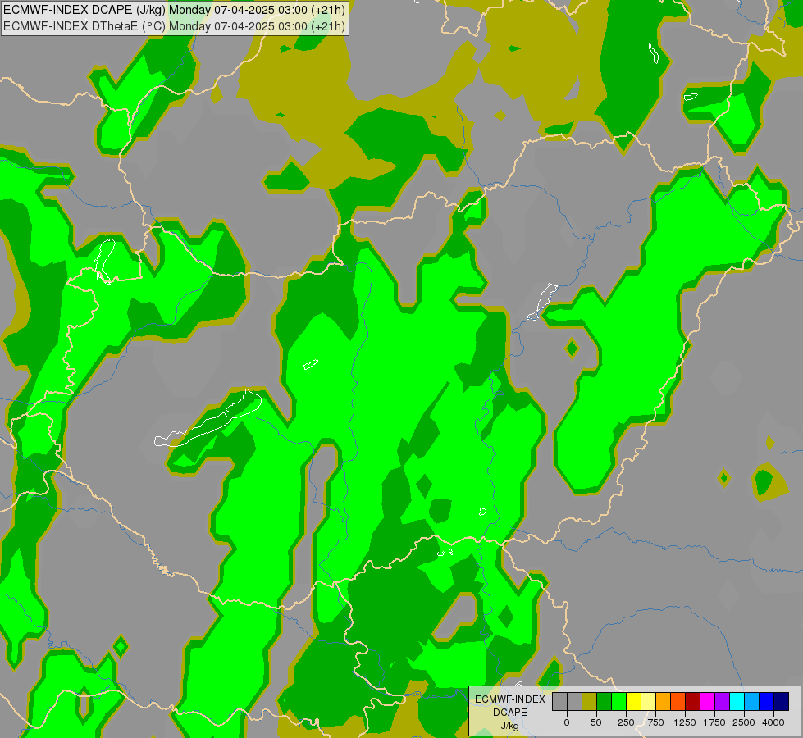Click the legend tick label 1750
The image size is (803, 738).
tap(714, 722)
